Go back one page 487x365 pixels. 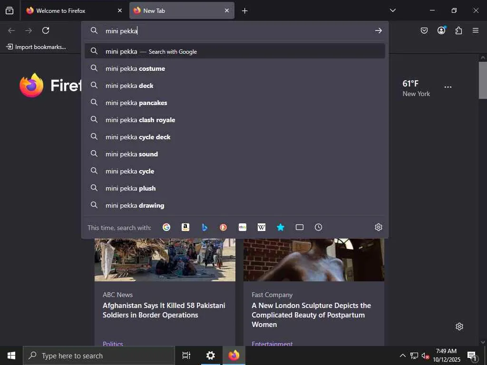click(11, 30)
